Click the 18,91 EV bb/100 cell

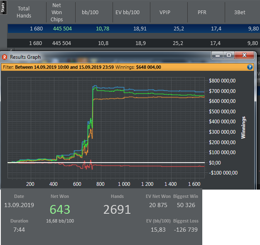point(140,29)
